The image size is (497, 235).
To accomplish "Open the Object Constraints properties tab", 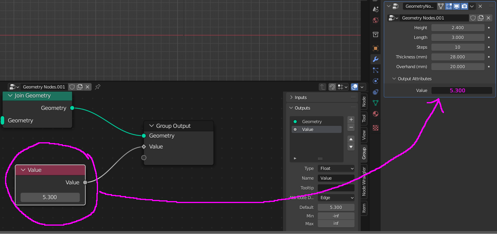I will pyautogui.click(x=376, y=92).
